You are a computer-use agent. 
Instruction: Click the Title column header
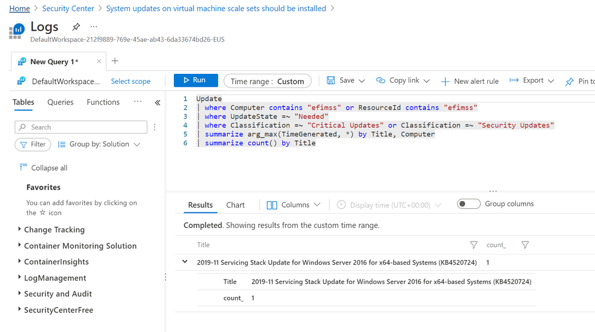point(203,245)
